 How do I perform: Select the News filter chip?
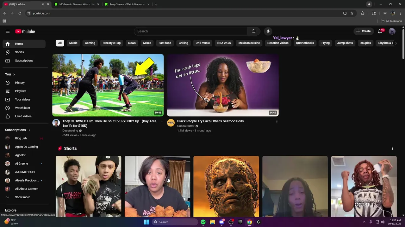click(x=132, y=43)
